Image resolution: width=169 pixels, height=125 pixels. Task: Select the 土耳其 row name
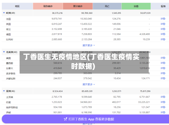click(x=9, y=97)
